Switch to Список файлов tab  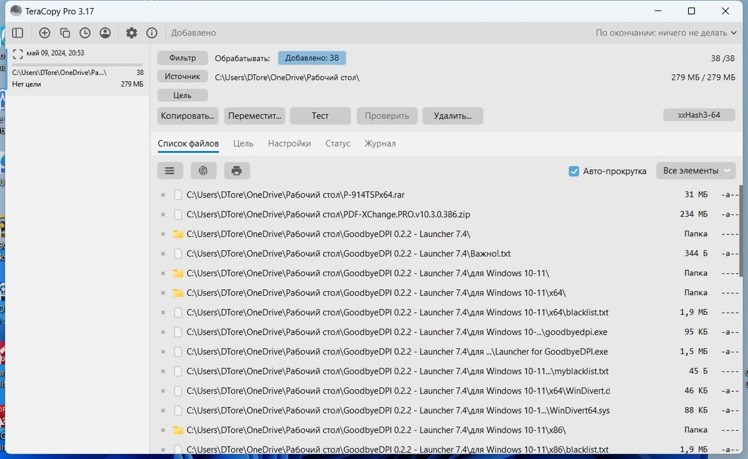click(x=188, y=143)
